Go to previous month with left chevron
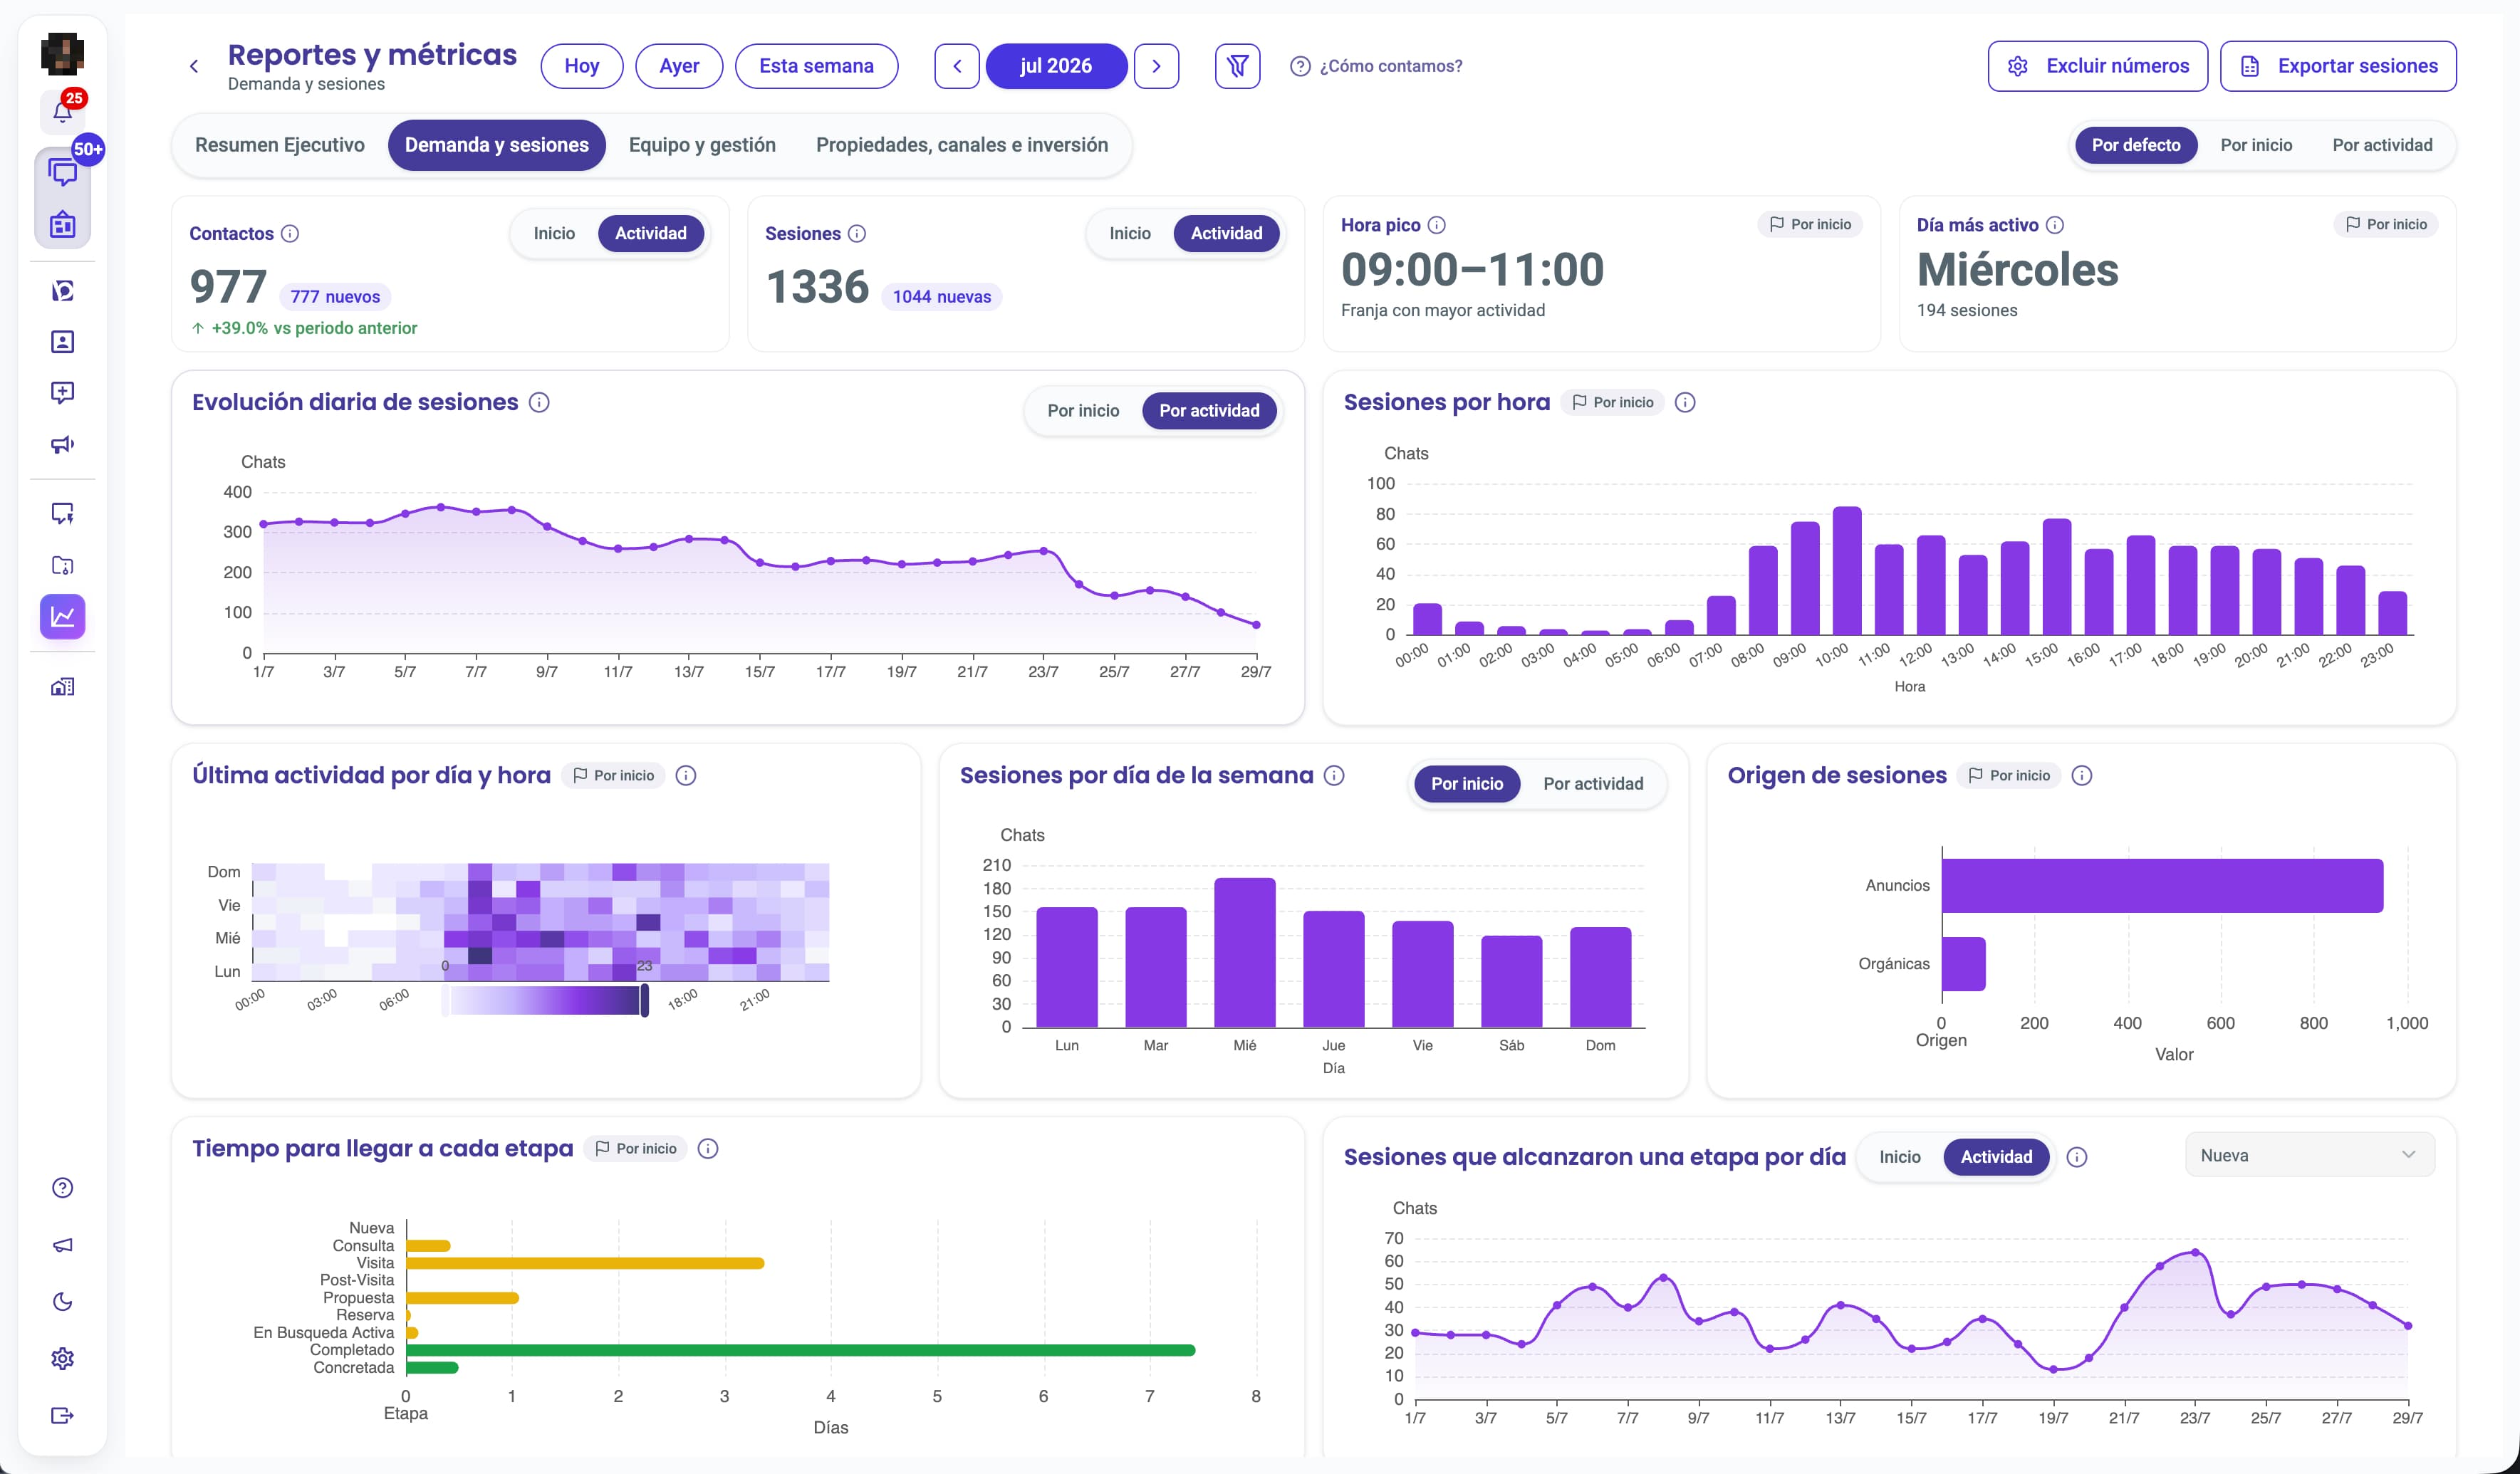Viewport: 2520px width, 1474px height. (957, 66)
